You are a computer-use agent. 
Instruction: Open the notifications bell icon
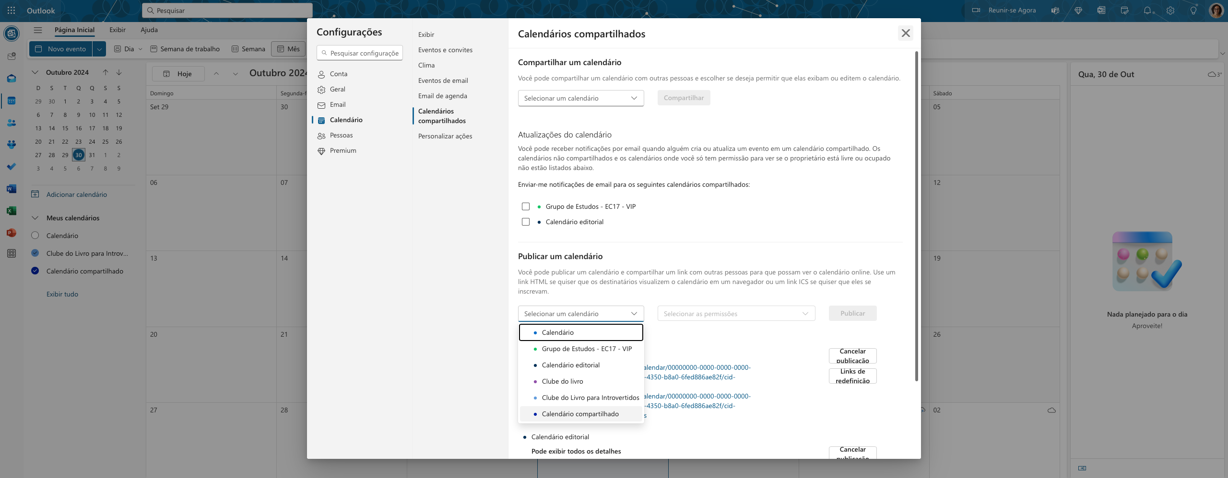pos(1147,10)
